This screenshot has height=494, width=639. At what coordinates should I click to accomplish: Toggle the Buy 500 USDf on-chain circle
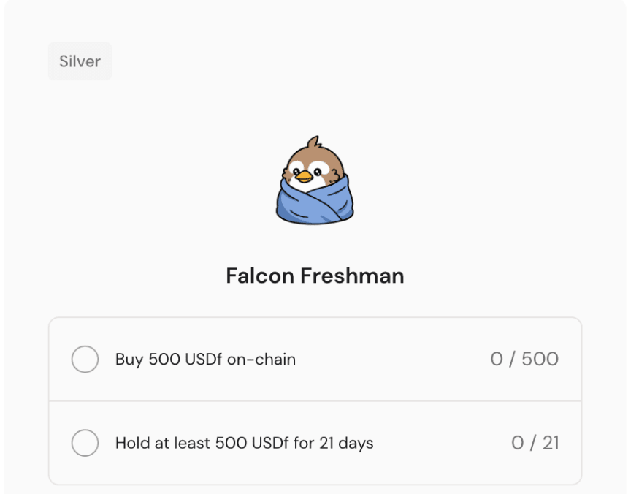[85, 360]
